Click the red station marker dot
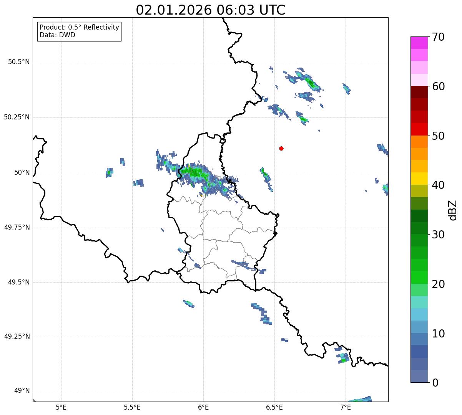 pos(281,149)
